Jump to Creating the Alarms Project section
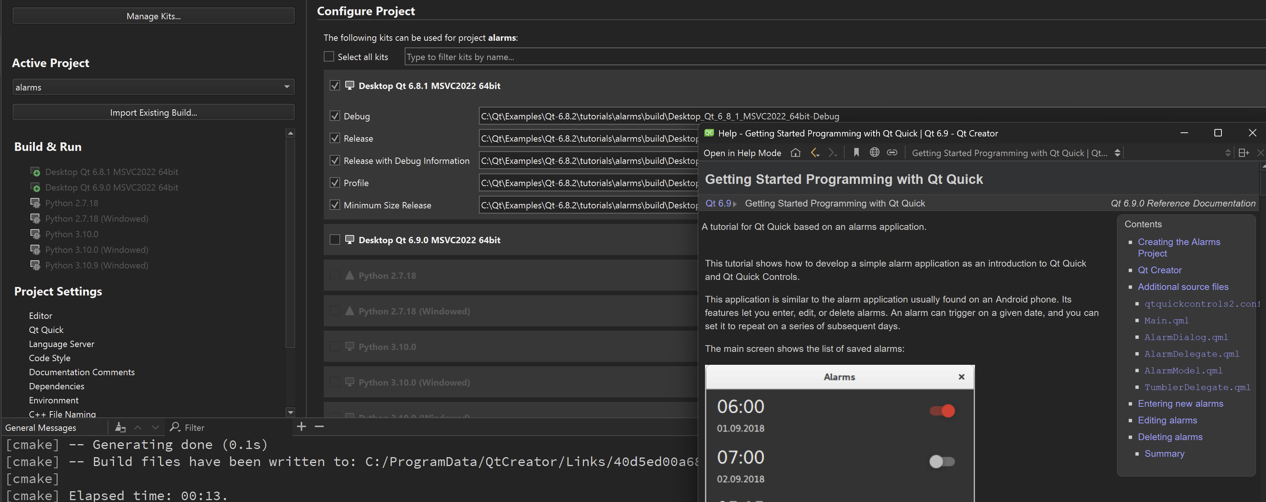The height and width of the screenshot is (502, 1266). (x=1178, y=247)
